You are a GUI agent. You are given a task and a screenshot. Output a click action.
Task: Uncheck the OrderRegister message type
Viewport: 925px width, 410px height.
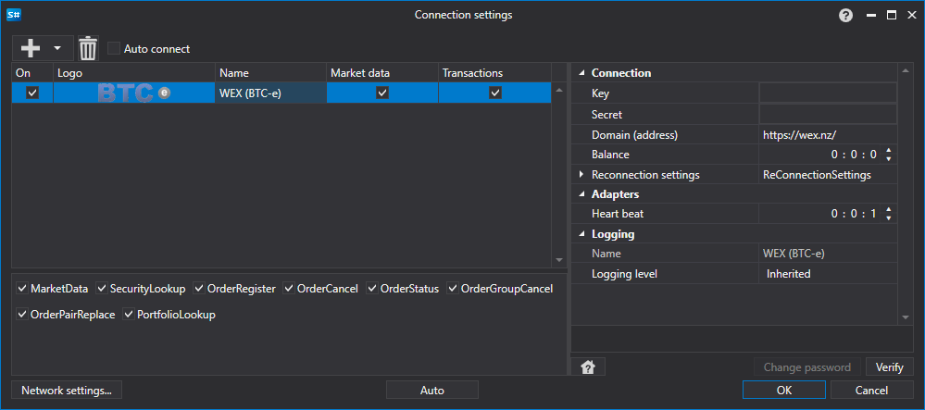point(199,289)
